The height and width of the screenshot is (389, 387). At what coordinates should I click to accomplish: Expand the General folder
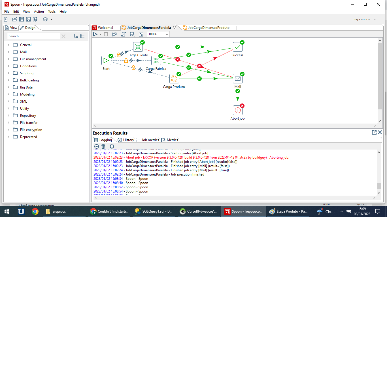coord(8,45)
